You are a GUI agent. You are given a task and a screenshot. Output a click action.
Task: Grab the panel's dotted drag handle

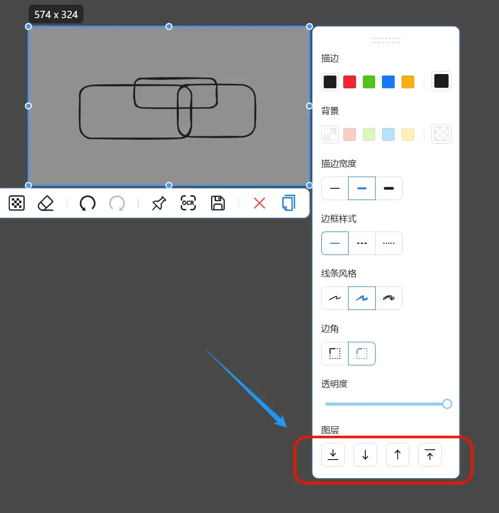pos(386,41)
